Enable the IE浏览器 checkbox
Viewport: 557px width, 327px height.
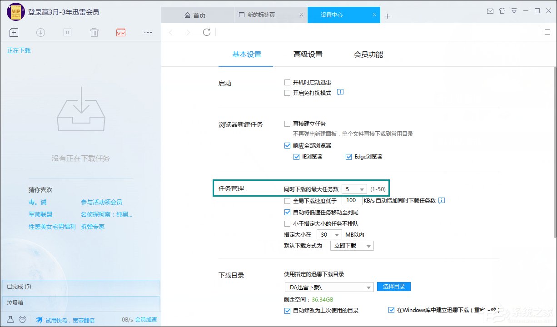click(296, 156)
